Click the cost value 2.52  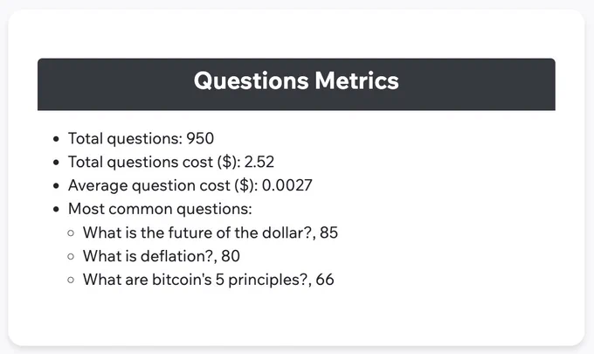(x=259, y=162)
